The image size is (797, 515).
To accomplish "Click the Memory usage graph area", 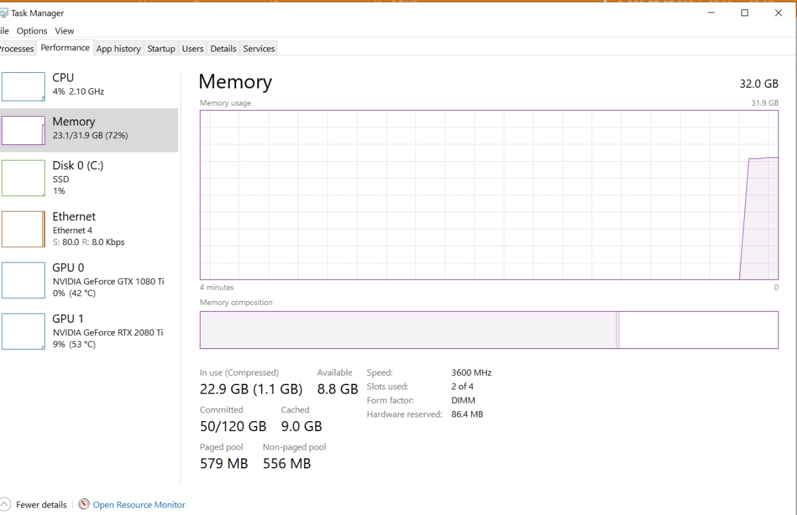I will 489,195.
